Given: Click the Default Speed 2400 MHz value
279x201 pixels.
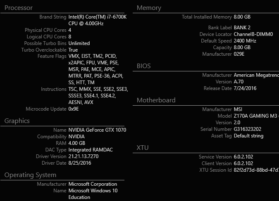Looking at the screenshot, I should point(245,41).
